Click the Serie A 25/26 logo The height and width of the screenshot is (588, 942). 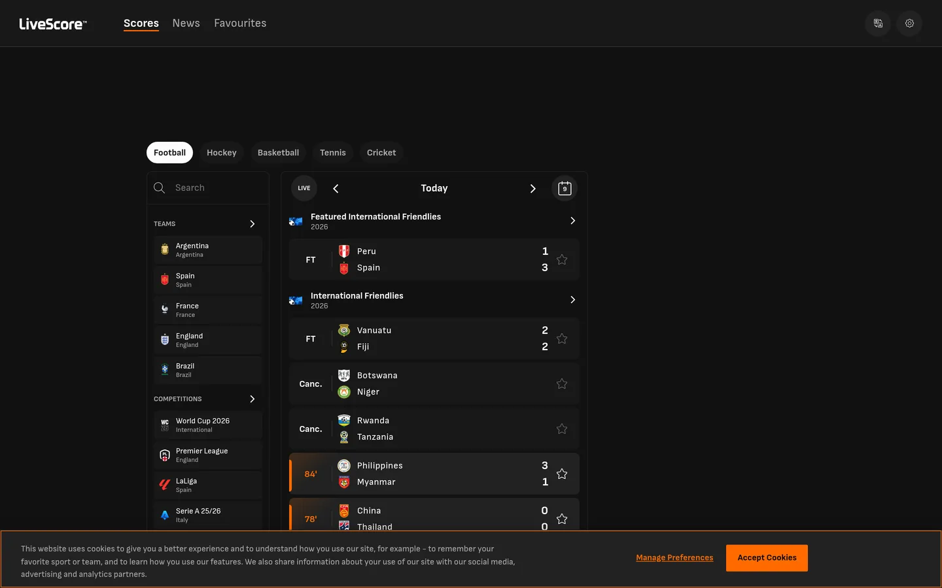pyautogui.click(x=165, y=515)
